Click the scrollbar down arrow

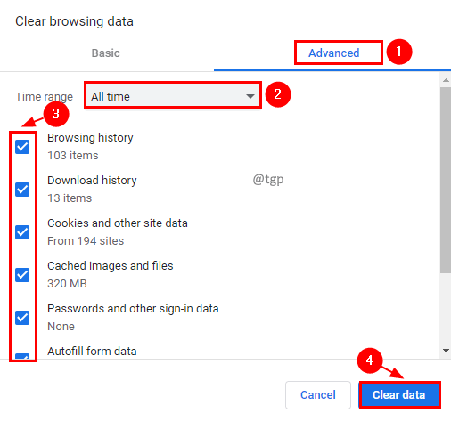click(446, 351)
